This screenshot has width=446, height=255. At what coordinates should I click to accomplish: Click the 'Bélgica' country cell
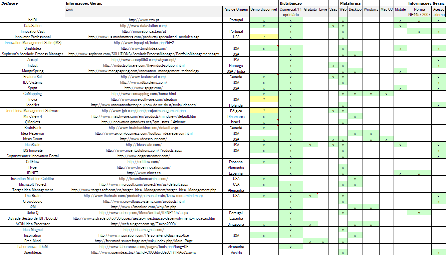[x=236, y=111]
